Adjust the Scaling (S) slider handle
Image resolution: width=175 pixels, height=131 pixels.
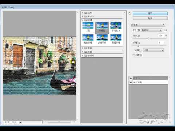148,39
